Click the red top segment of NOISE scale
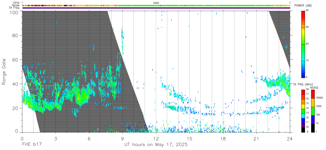The width and height of the screenshot is (326, 150). click(x=313, y=94)
